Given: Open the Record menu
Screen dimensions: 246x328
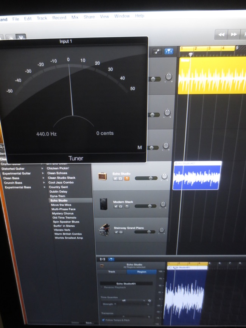Looking at the screenshot, I should [x=59, y=18].
